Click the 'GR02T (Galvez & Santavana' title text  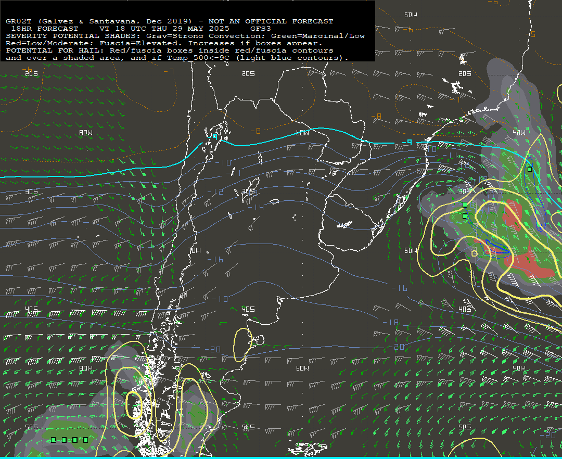click(x=71, y=21)
